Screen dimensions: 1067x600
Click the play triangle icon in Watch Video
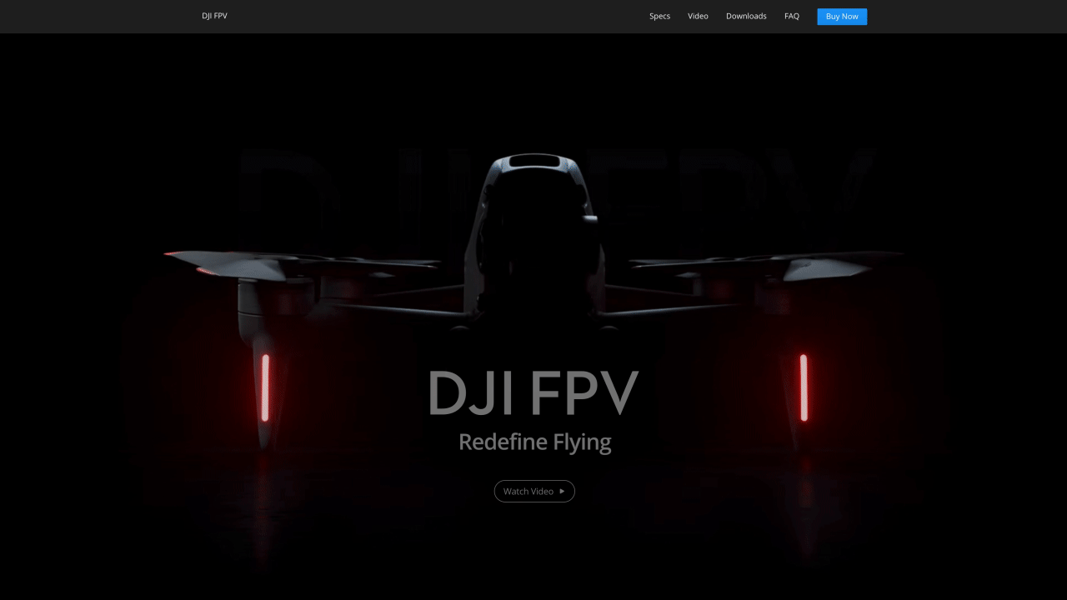pos(562,492)
